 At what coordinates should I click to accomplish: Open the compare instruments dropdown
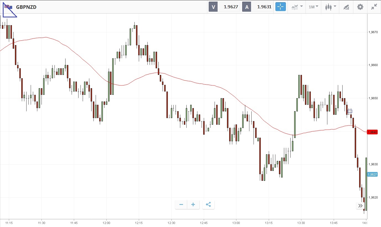click(x=297, y=7)
